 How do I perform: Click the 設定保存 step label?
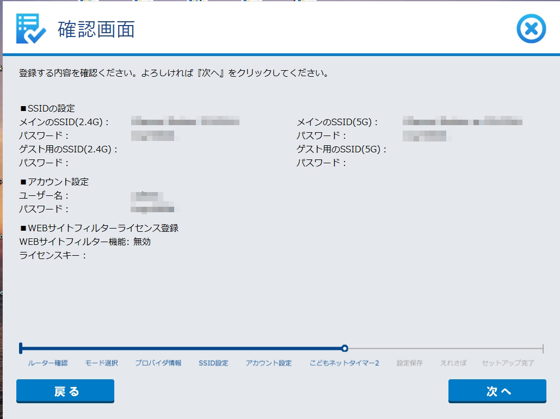coord(409,363)
